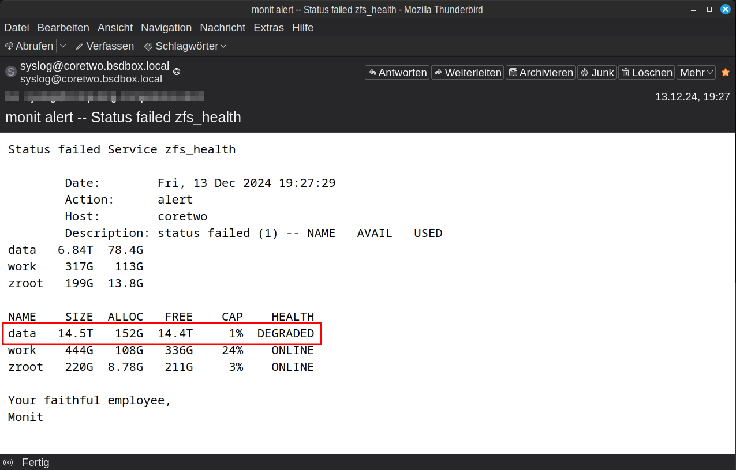Viewport: 736px width, 470px height.
Task: Archive the message with Archivieren
Action: 540,72
